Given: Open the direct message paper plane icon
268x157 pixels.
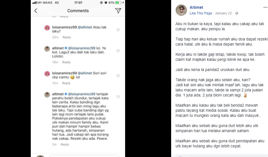Looking at the screenshot, I should pos(118,11).
